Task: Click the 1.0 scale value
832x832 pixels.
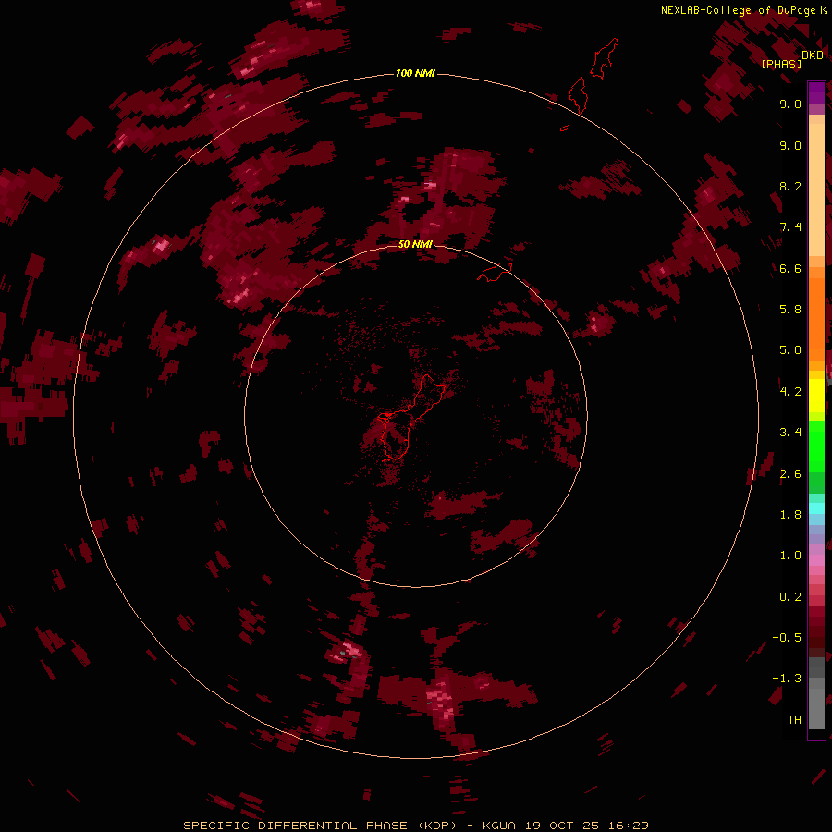Action: [x=790, y=556]
